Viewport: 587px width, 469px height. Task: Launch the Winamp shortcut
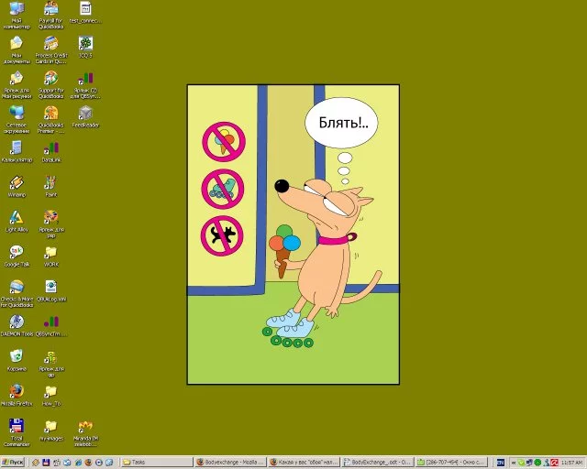(17, 187)
